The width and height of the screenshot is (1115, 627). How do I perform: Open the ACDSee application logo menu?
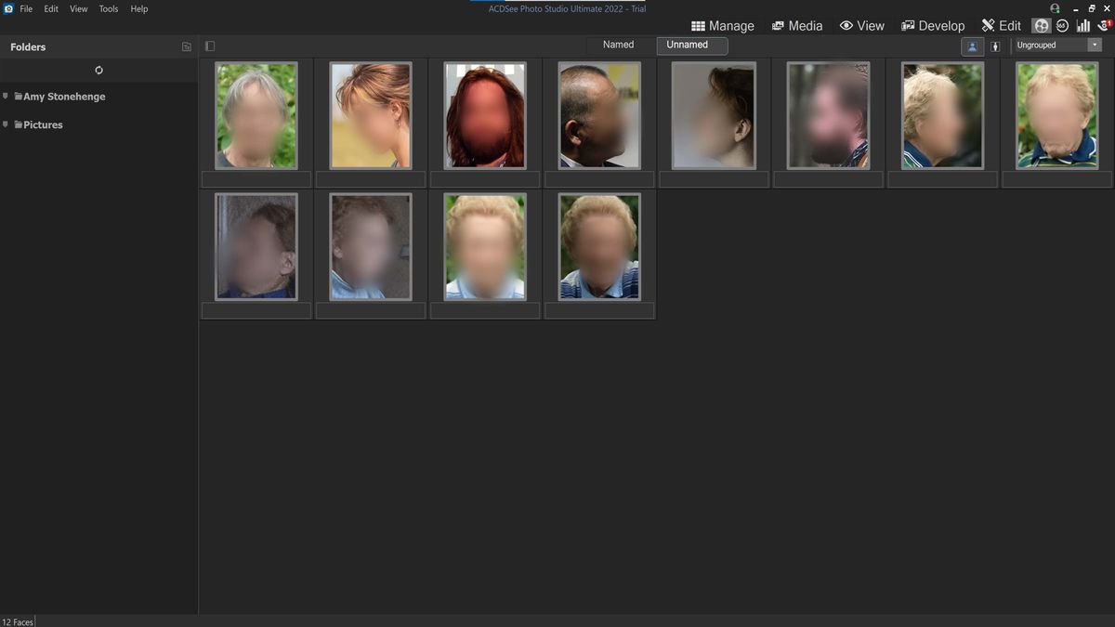click(x=8, y=8)
